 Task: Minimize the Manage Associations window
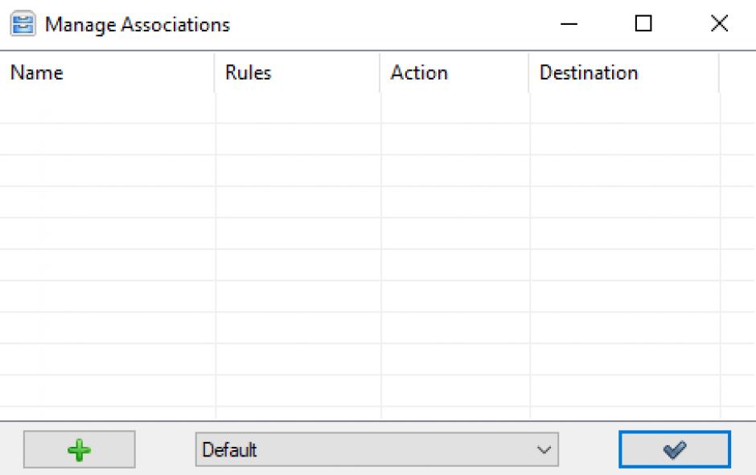coord(569,25)
